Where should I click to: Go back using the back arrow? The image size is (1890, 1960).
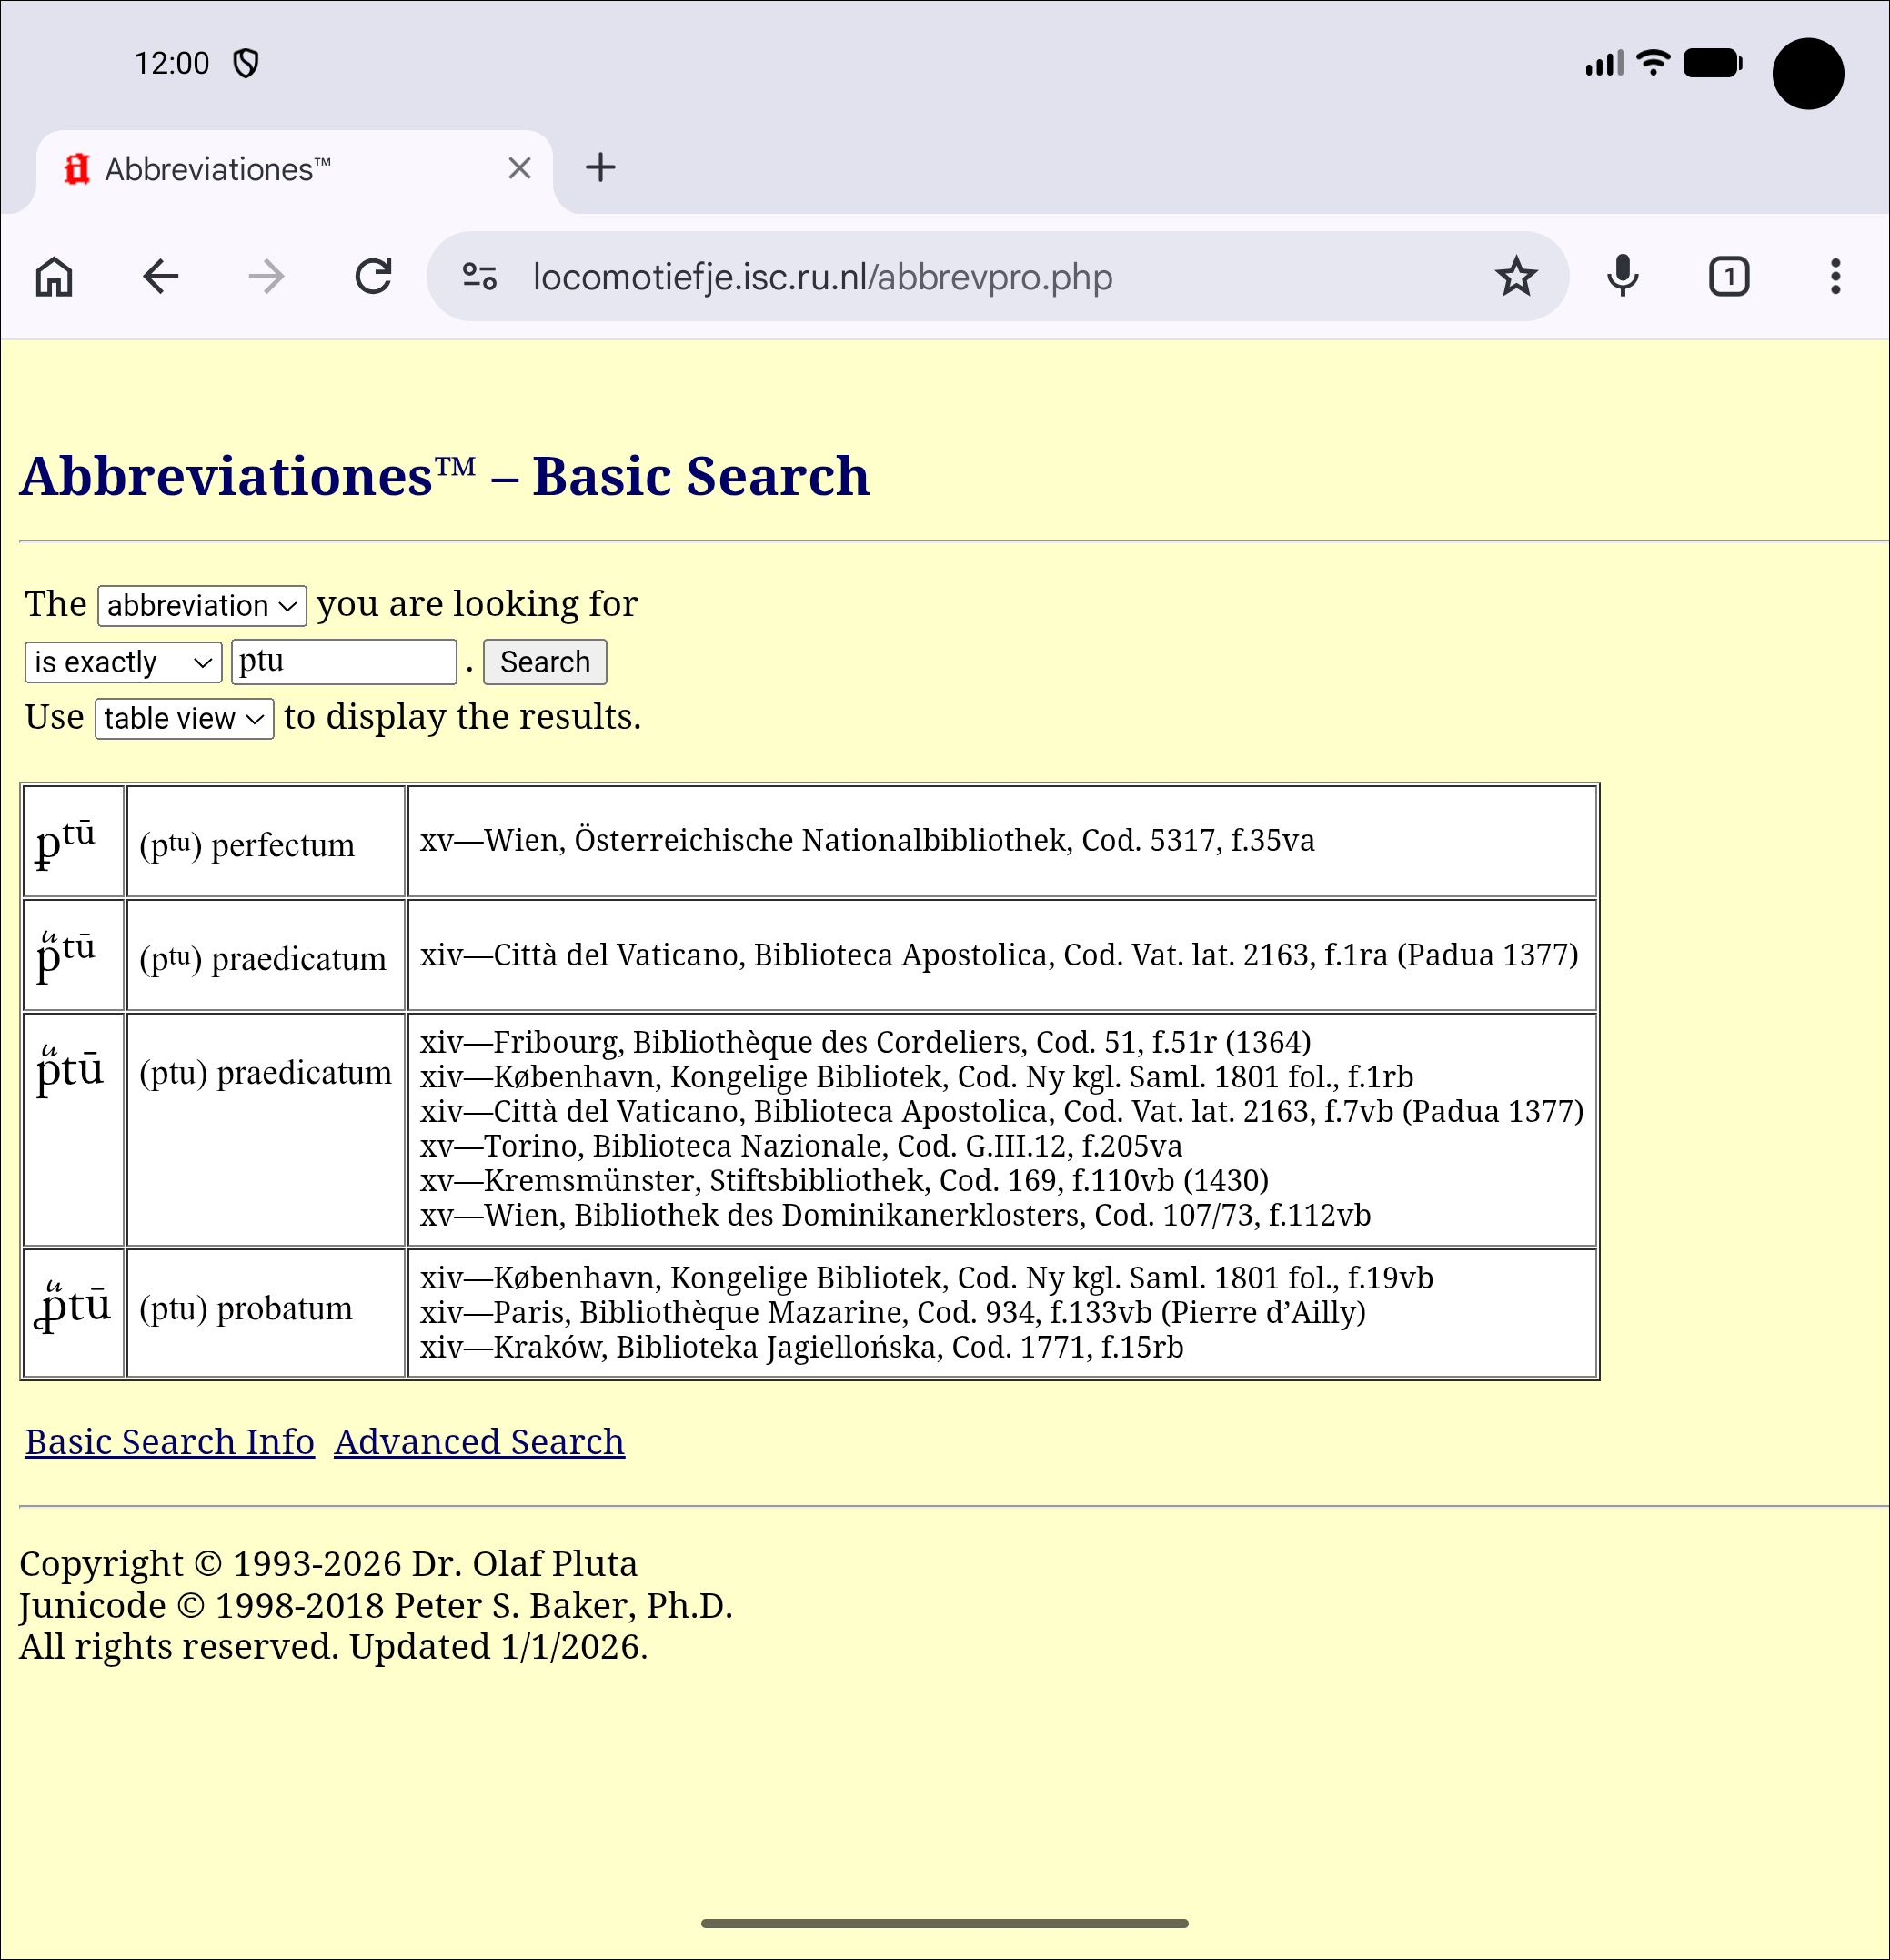point(161,277)
